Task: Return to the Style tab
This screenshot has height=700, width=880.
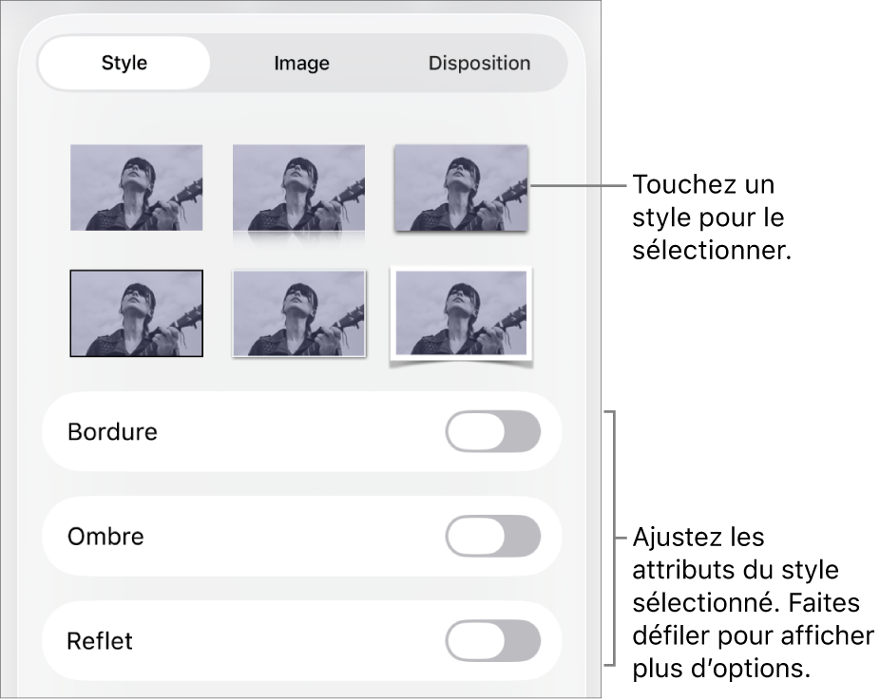Action: click(124, 63)
